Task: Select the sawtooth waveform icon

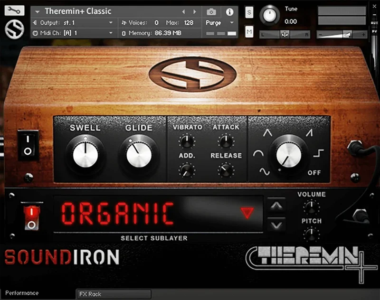Action: tap(309, 132)
